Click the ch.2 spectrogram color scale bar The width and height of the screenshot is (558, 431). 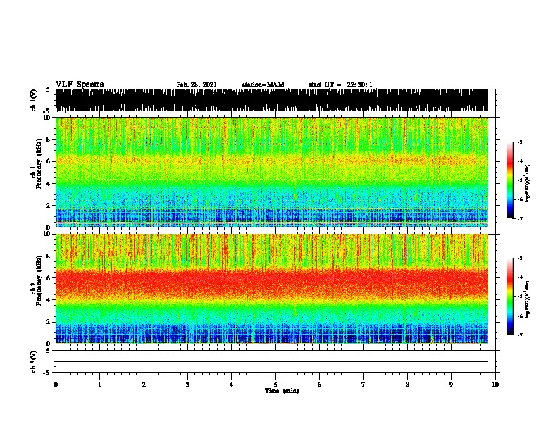(x=510, y=296)
